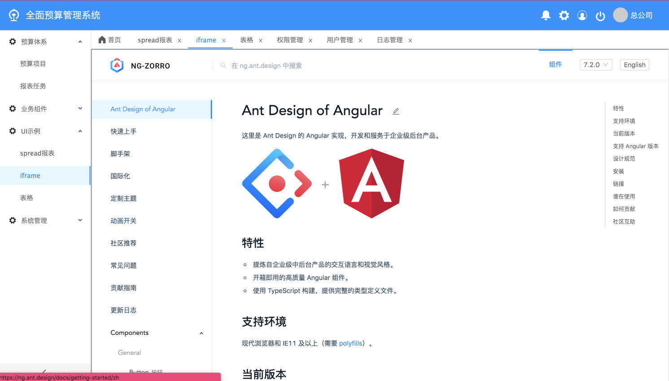Click the 组件 nav link
669x381 pixels.
(556, 65)
